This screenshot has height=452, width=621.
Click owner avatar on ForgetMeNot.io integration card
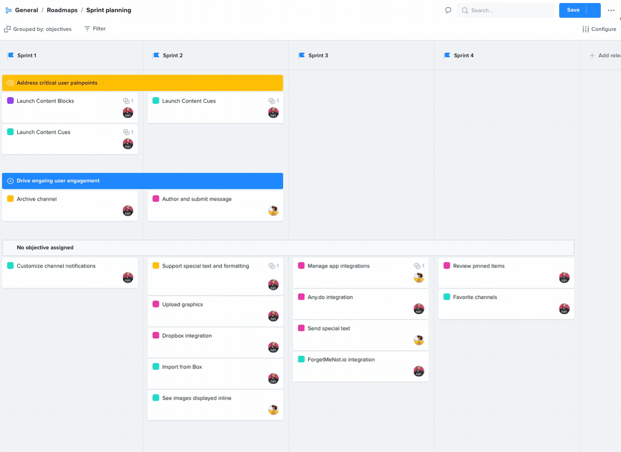419,371
